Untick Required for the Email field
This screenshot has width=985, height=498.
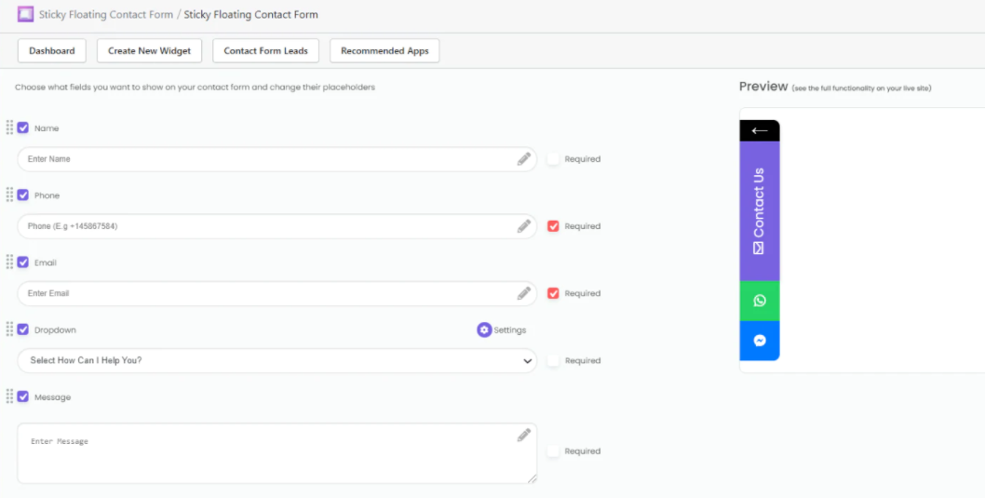point(553,293)
